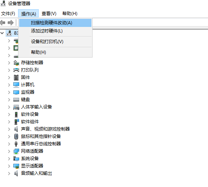Click the 鼠标和其他指针设备 mouse icon
This screenshot has width=208, height=187.
pos(16,136)
